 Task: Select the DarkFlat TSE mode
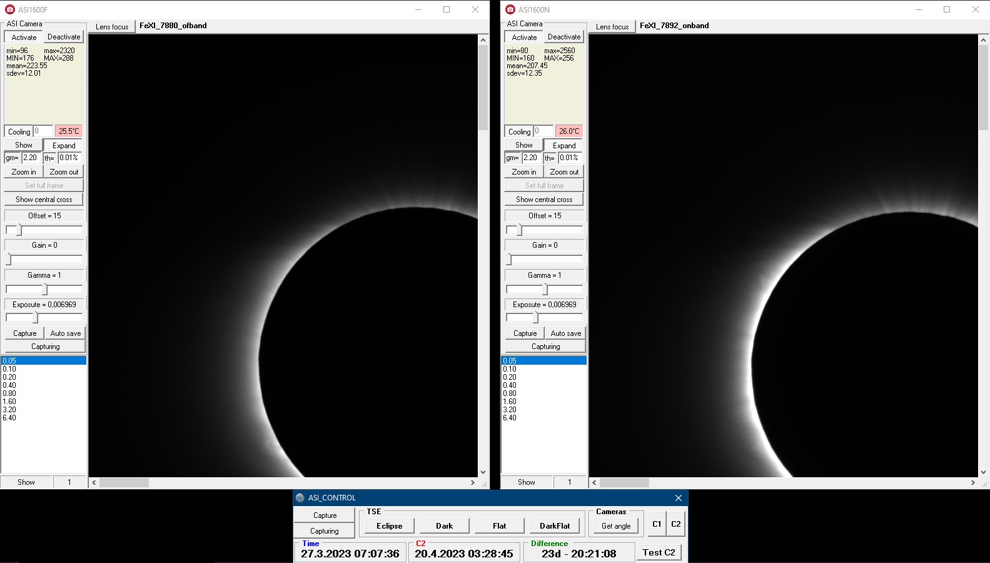tap(555, 526)
